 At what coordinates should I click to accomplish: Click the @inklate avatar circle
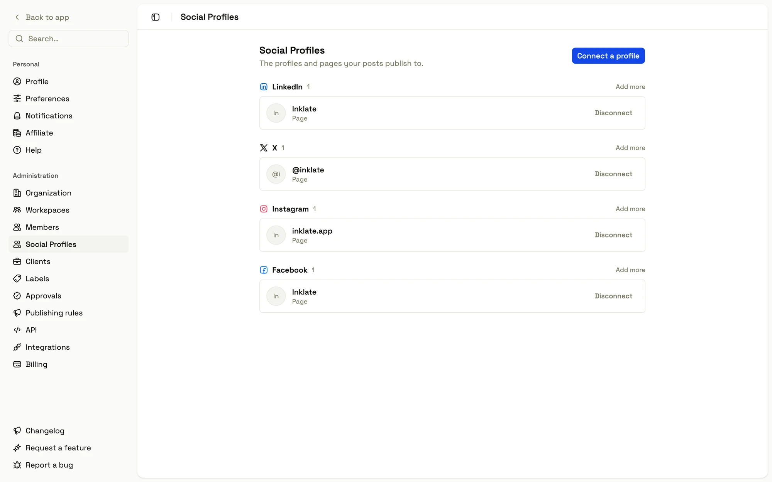(x=276, y=174)
